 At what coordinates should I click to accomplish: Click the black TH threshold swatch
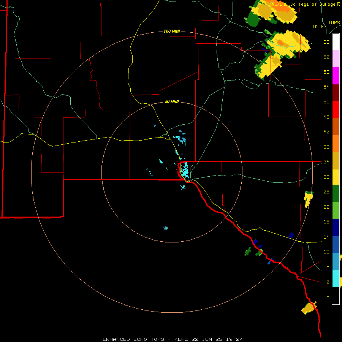[336, 296]
